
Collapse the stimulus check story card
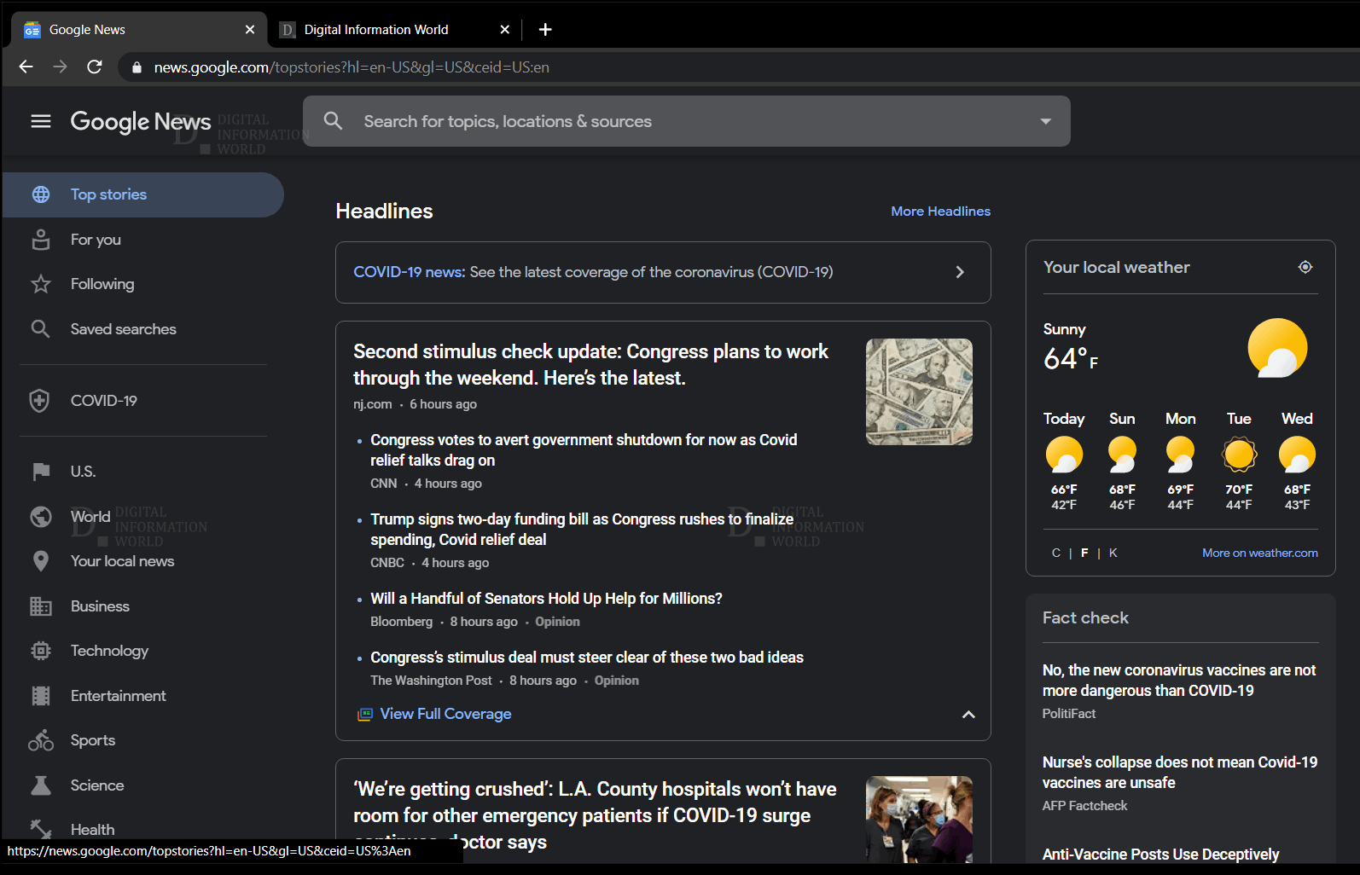click(968, 715)
